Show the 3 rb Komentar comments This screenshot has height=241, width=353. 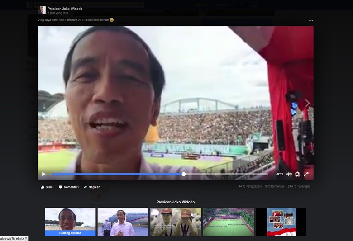[x=274, y=186]
